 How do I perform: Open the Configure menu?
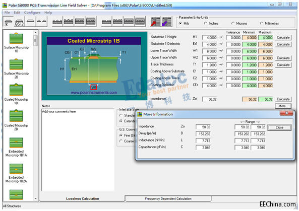tap(32, 13)
